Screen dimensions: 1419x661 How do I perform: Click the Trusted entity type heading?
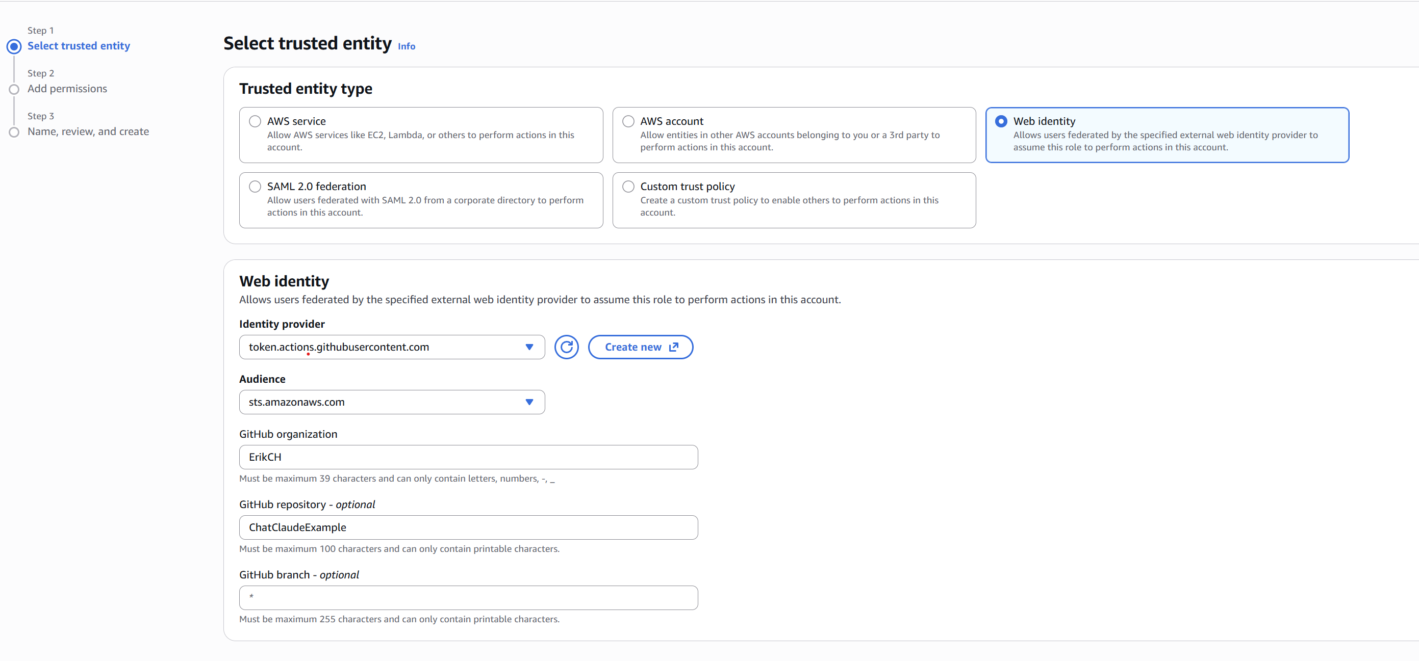306,89
